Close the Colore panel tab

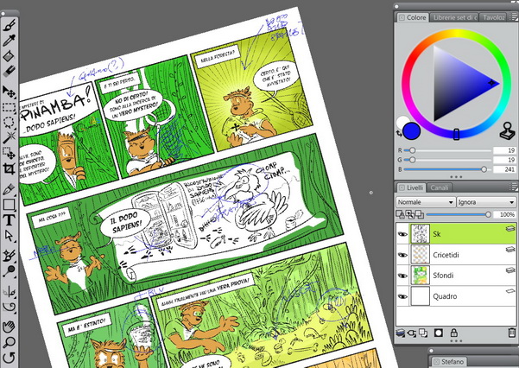coord(402,17)
